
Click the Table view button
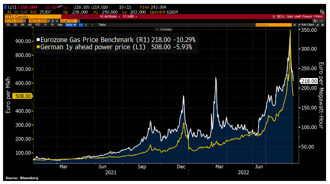pyautogui.click(x=102, y=25)
